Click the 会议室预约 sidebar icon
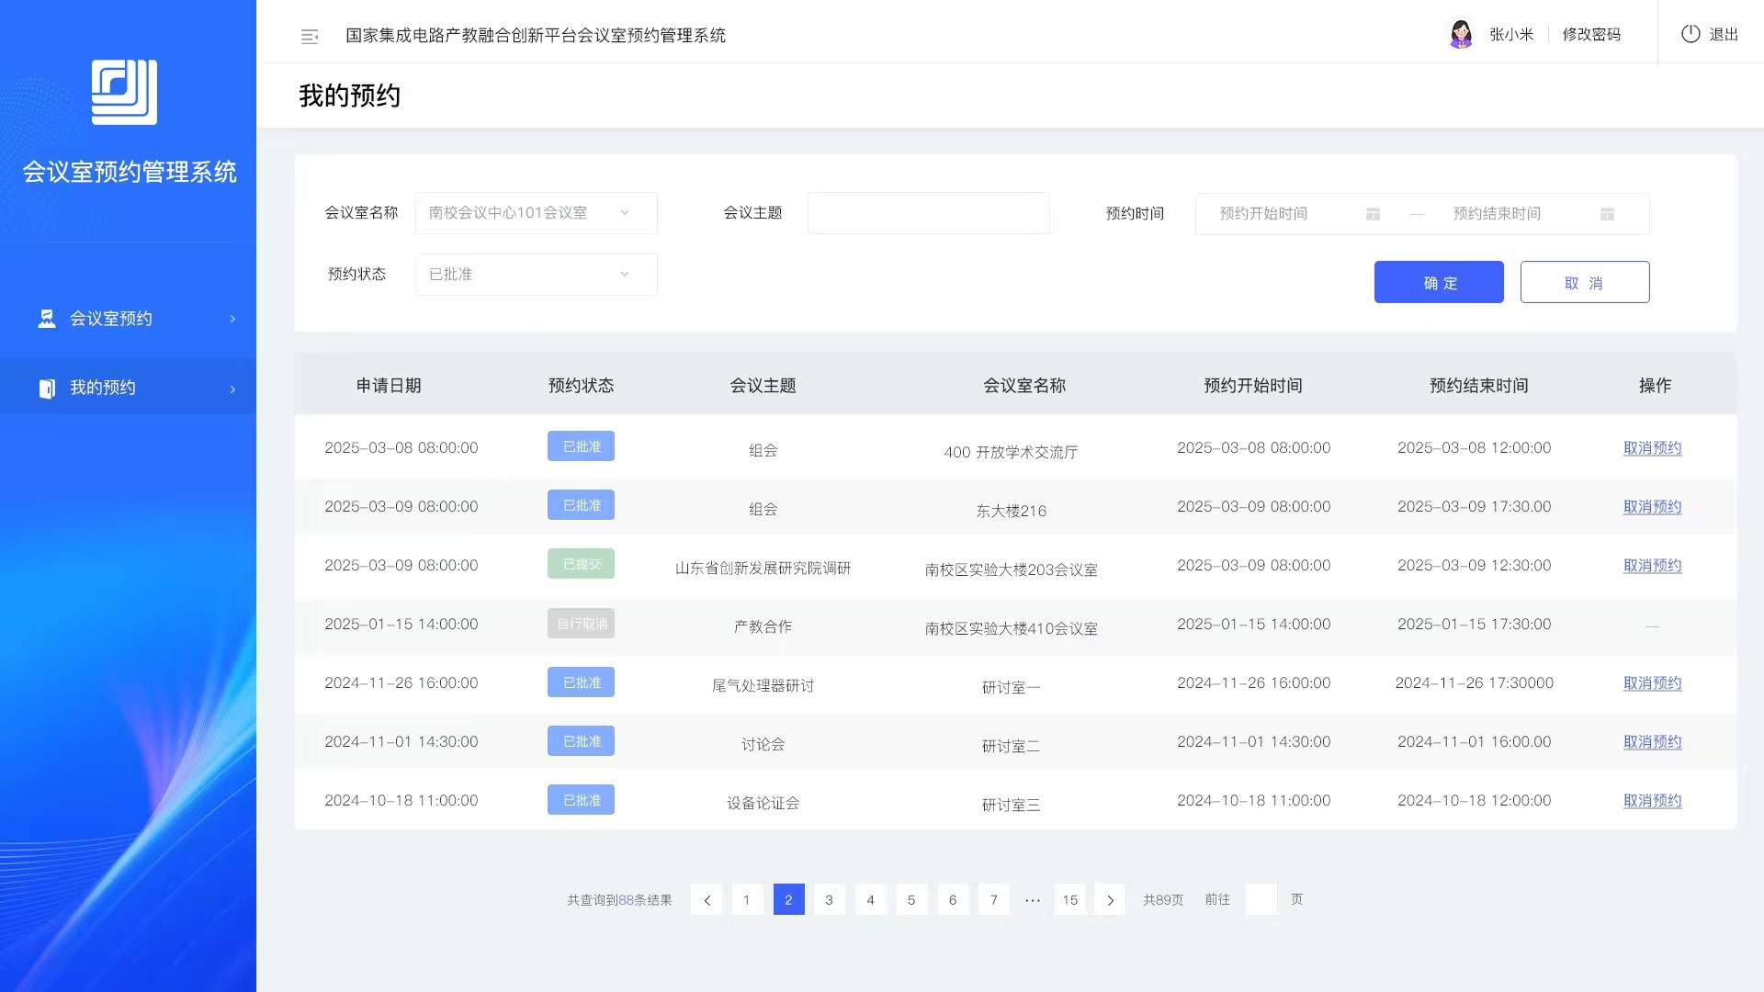This screenshot has width=1764, height=992. pyautogui.click(x=46, y=319)
